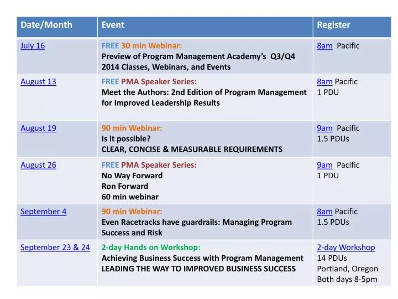Image resolution: width=398 pixels, height=299 pixels.
Task: Select Meet the Authors event description
Action: [204, 97]
